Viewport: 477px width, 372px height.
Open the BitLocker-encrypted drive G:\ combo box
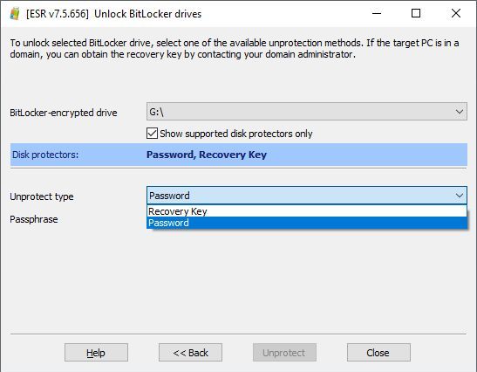tap(307, 112)
